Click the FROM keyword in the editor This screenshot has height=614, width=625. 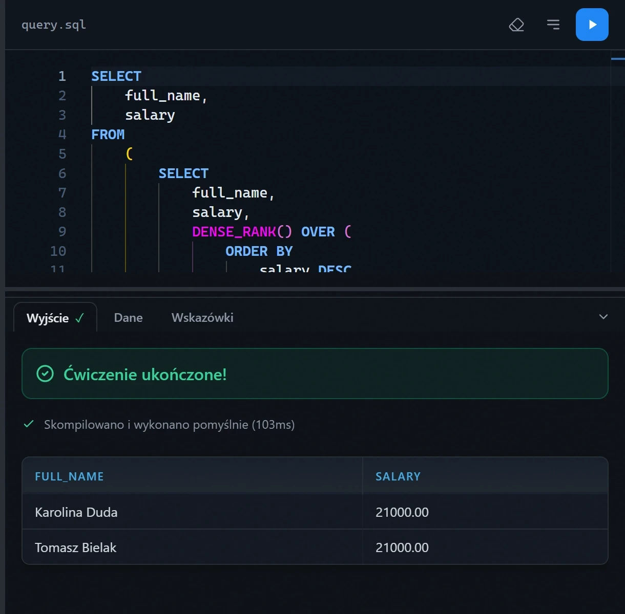click(x=108, y=135)
